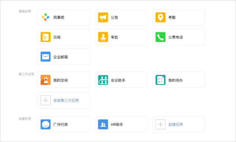Click the 审批 stamp icon
Screen dimensions: 236x142
tap(103, 37)
